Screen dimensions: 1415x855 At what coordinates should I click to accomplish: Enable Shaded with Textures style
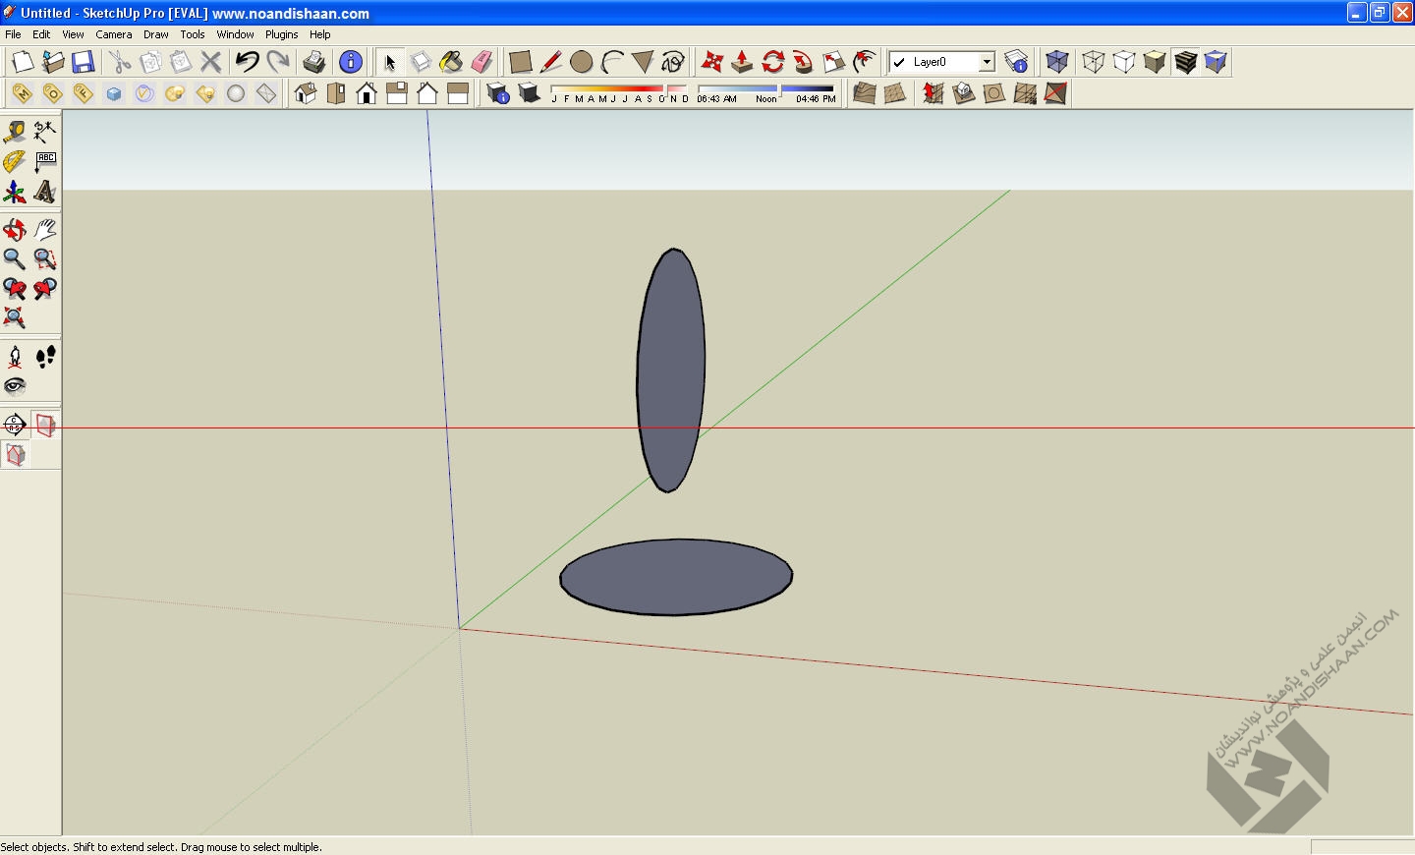click(x=1185, y=62)
